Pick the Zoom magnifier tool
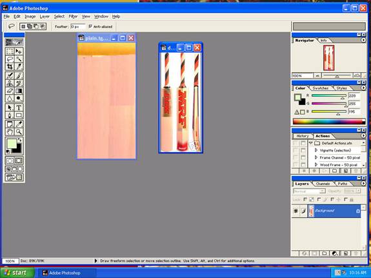Viewport: 371px width, 278px height. pos(19,132)
